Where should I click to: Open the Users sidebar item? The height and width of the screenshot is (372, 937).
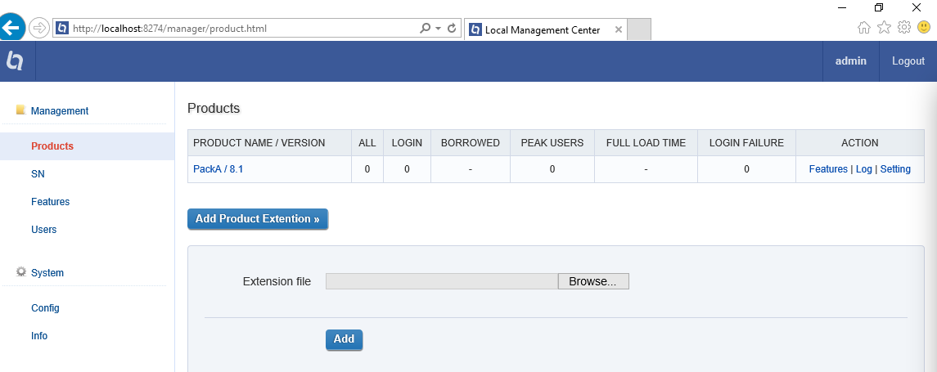pyautogui.click(x=43, y=230)
